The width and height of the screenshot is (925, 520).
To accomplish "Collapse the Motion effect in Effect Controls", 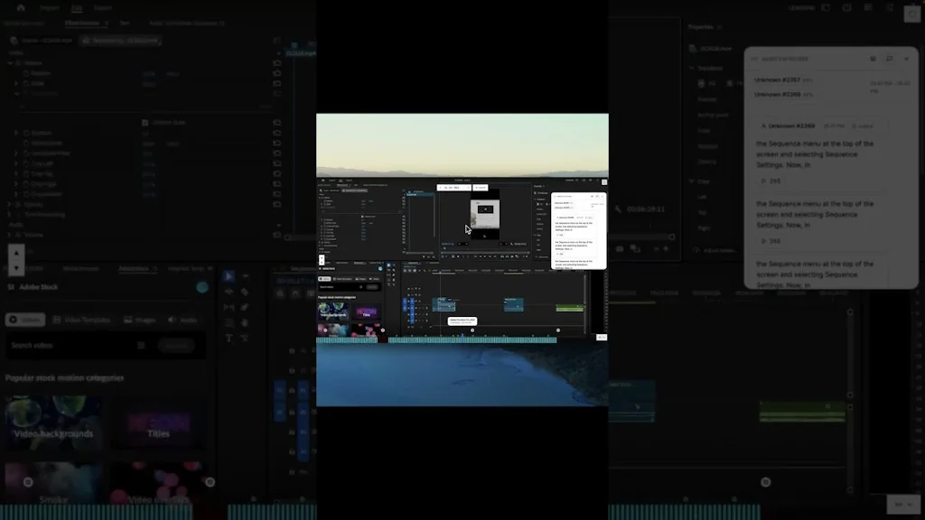I will 9,63.
